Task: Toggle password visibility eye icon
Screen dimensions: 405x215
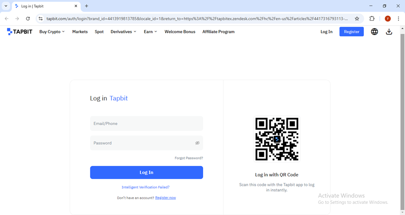Action: 197,143
